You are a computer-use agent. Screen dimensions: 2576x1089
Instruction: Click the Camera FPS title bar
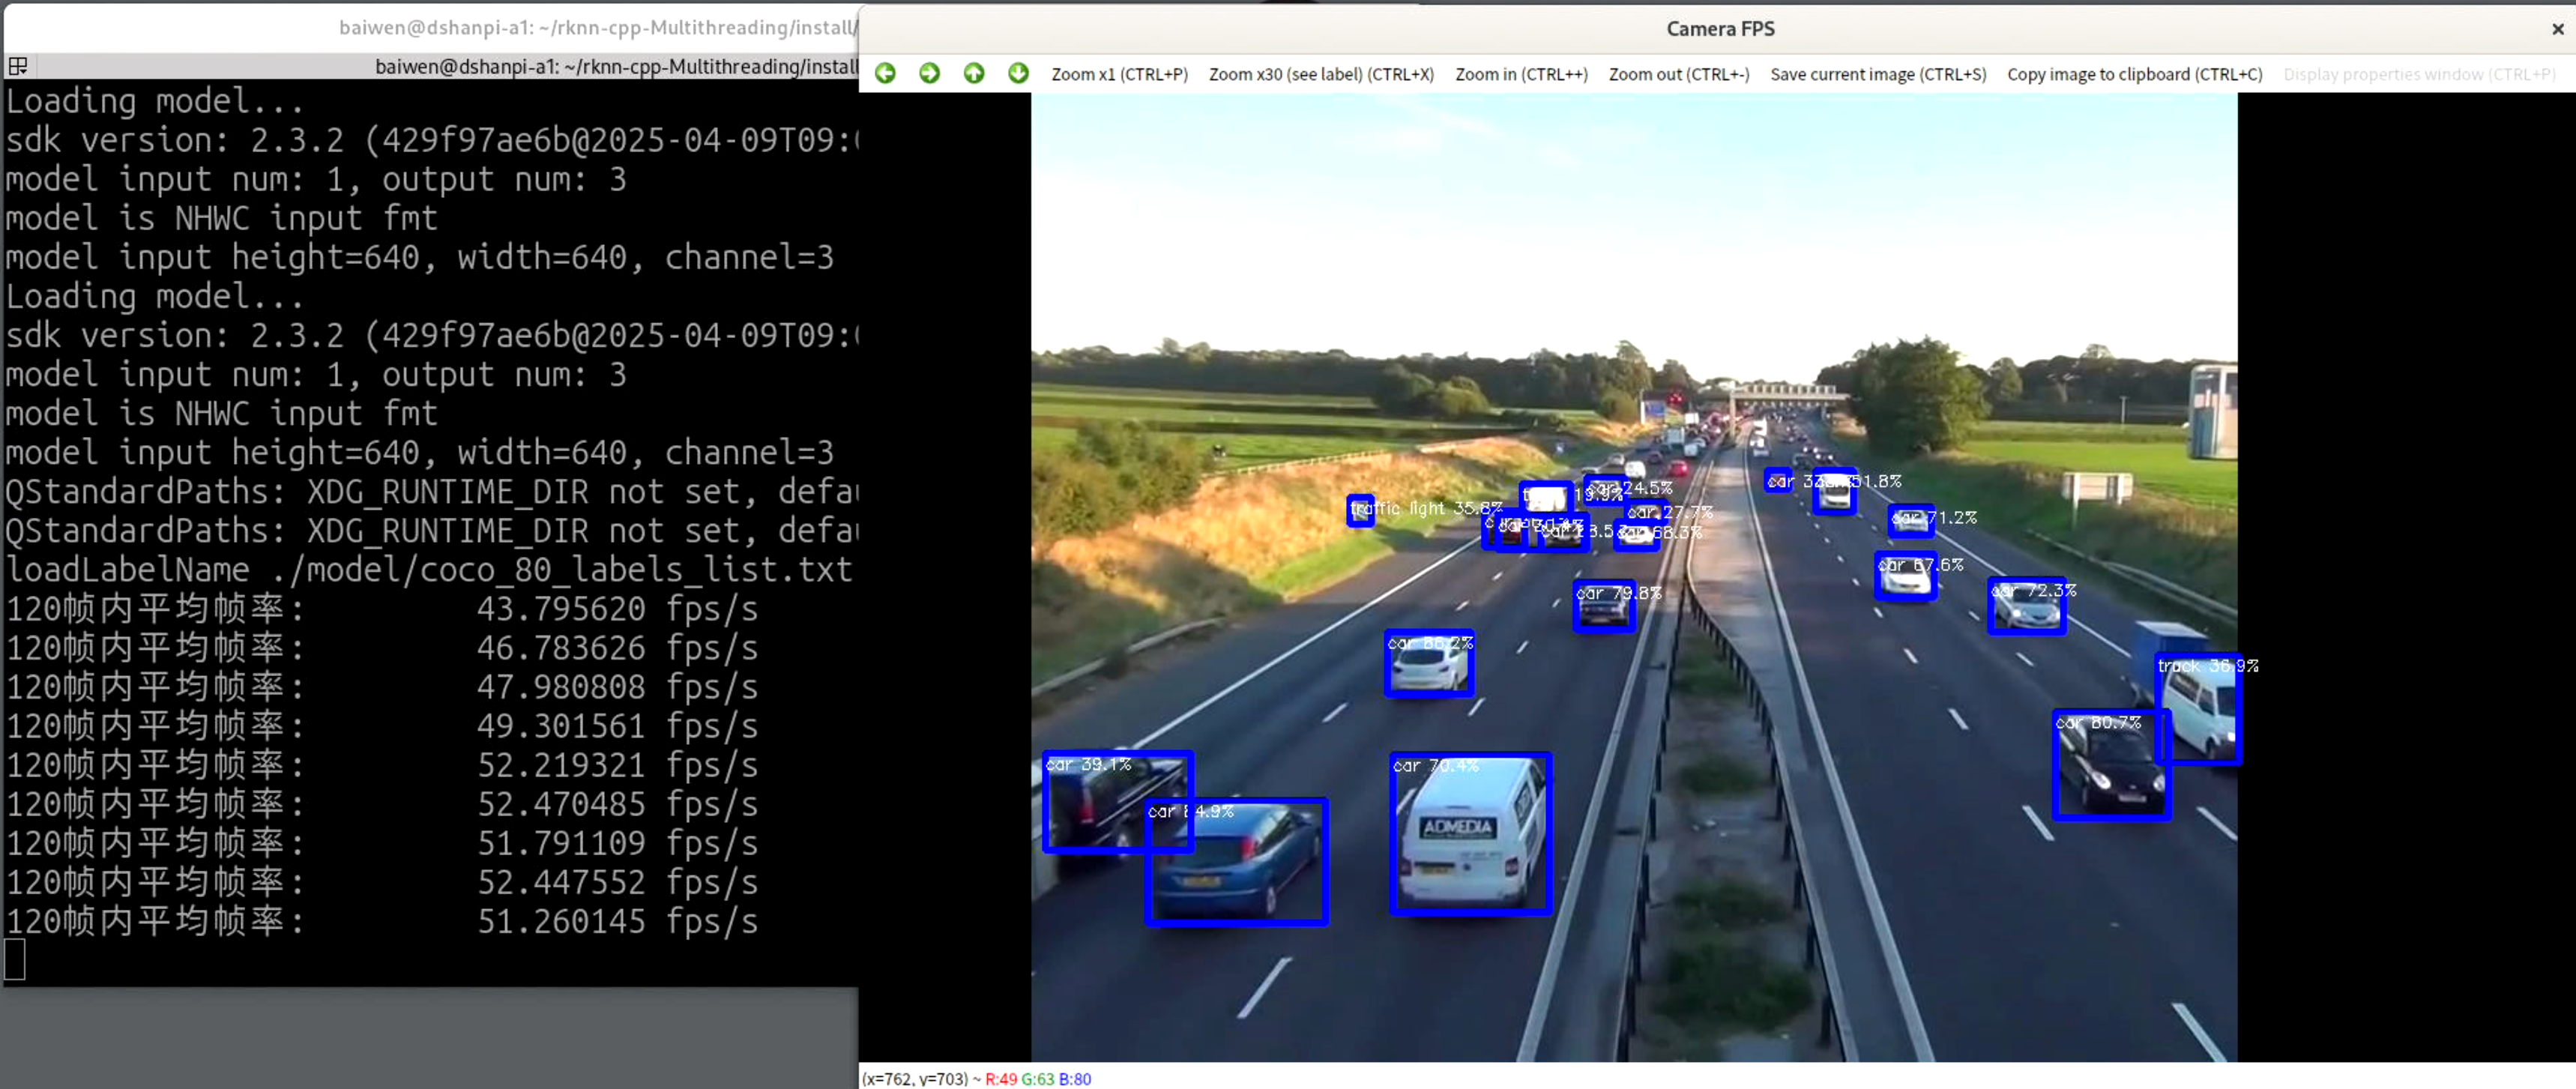pos(1719,29)
